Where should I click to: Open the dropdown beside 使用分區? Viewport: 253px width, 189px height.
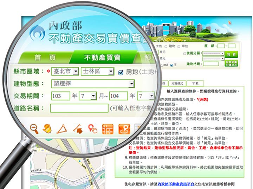click(213, 53)
